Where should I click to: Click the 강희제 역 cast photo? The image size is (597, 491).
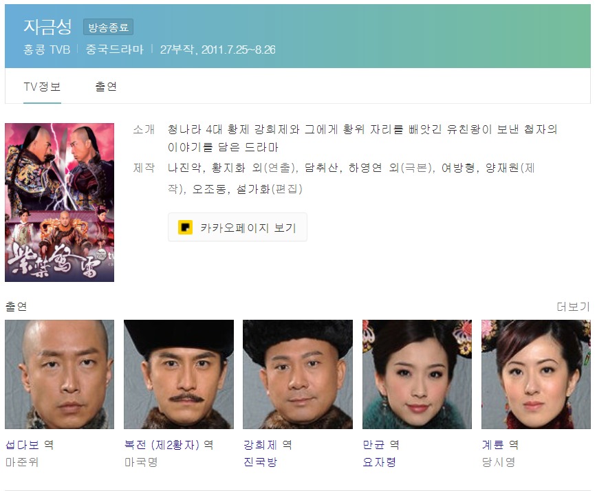tap(298, 374)
